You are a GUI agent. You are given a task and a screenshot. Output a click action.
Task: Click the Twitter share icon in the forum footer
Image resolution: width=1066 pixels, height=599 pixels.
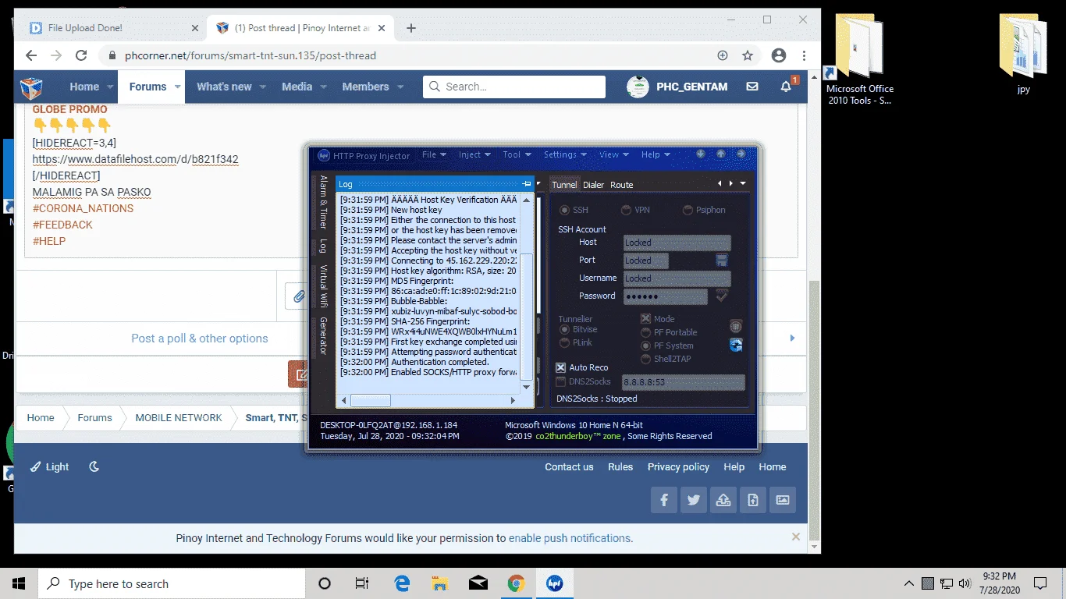click(694, 500)
